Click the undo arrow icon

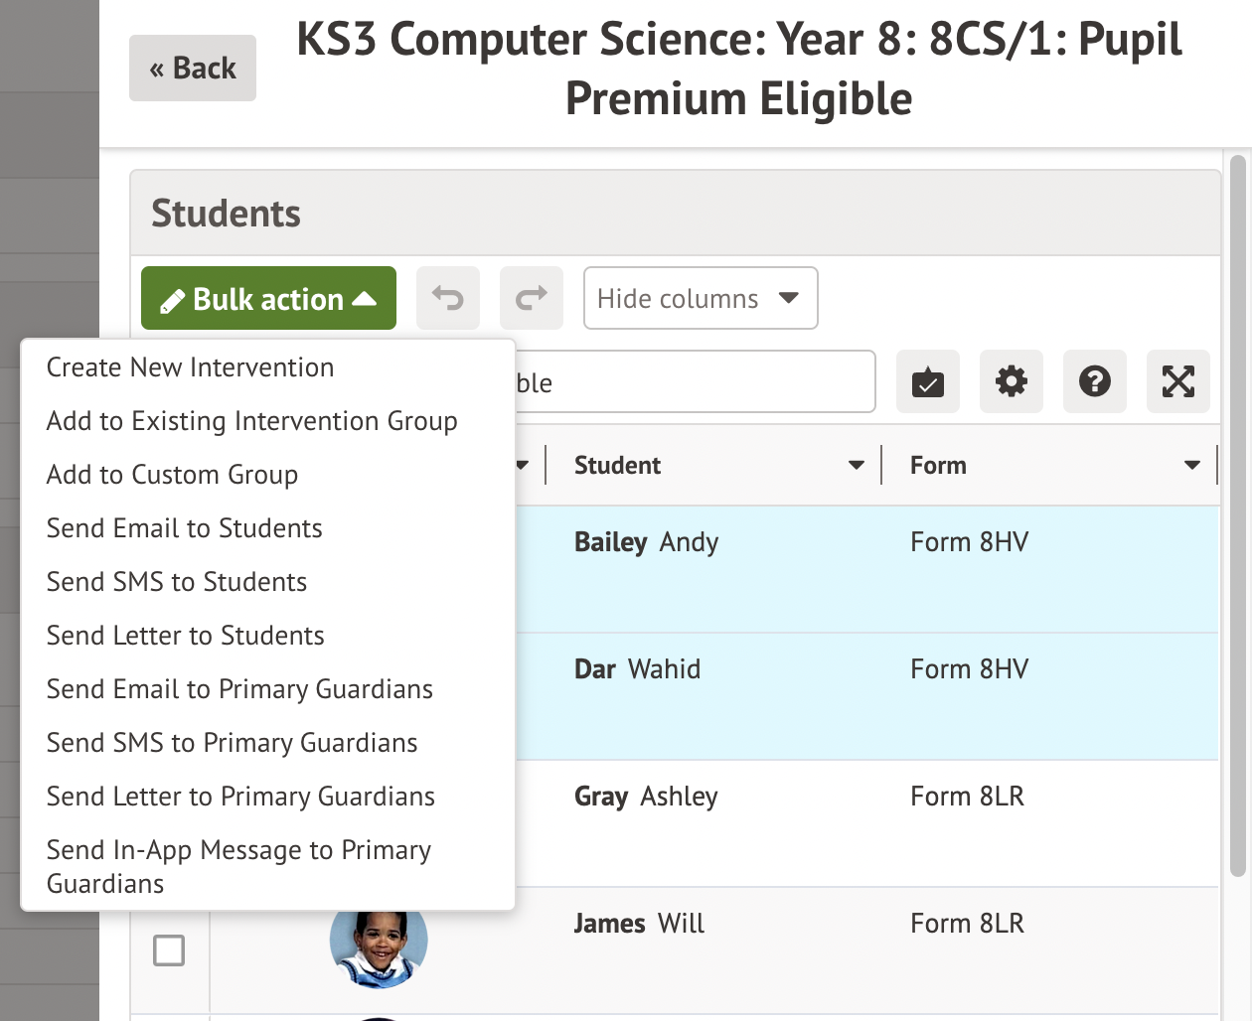pyautogui.click(x=448, y=298)
